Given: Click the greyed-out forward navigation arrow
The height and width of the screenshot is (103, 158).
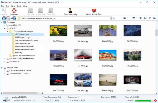Looking at the screenshot, I should 8,18.
